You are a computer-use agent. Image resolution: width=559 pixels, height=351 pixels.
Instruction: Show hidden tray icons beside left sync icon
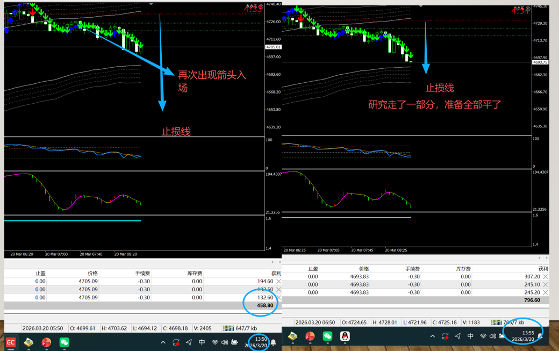coord(163,342)
